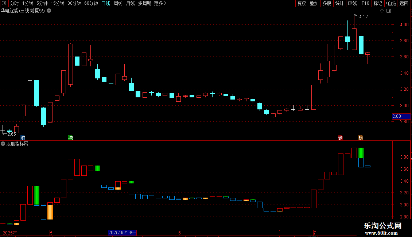Click the 多股 multi-stock button
The image size is (412, 237).
click(x=327, y=3)
